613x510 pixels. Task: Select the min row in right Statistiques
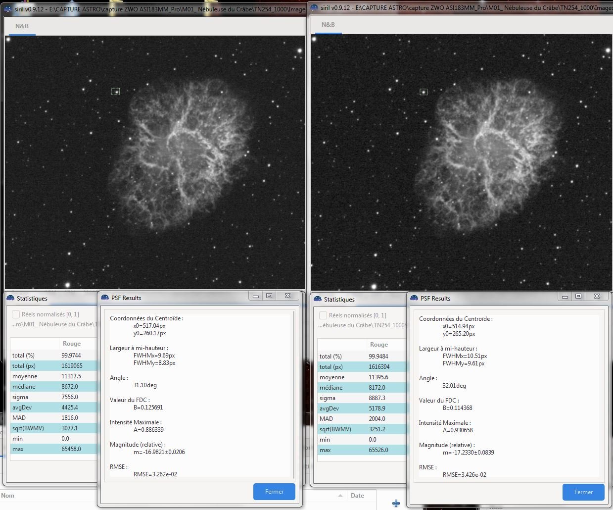[x=362, y=439]
